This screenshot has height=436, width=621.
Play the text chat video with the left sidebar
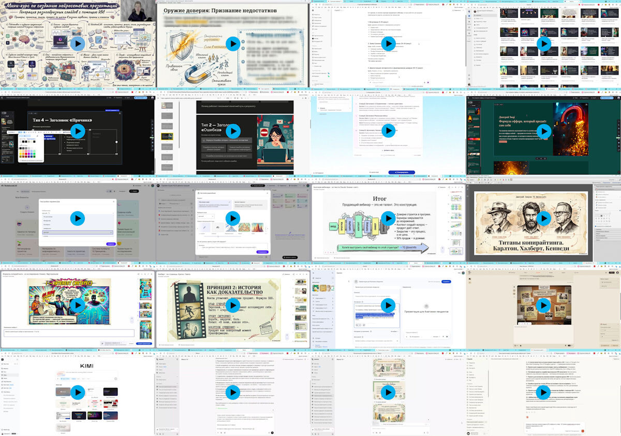click(233, 393)
